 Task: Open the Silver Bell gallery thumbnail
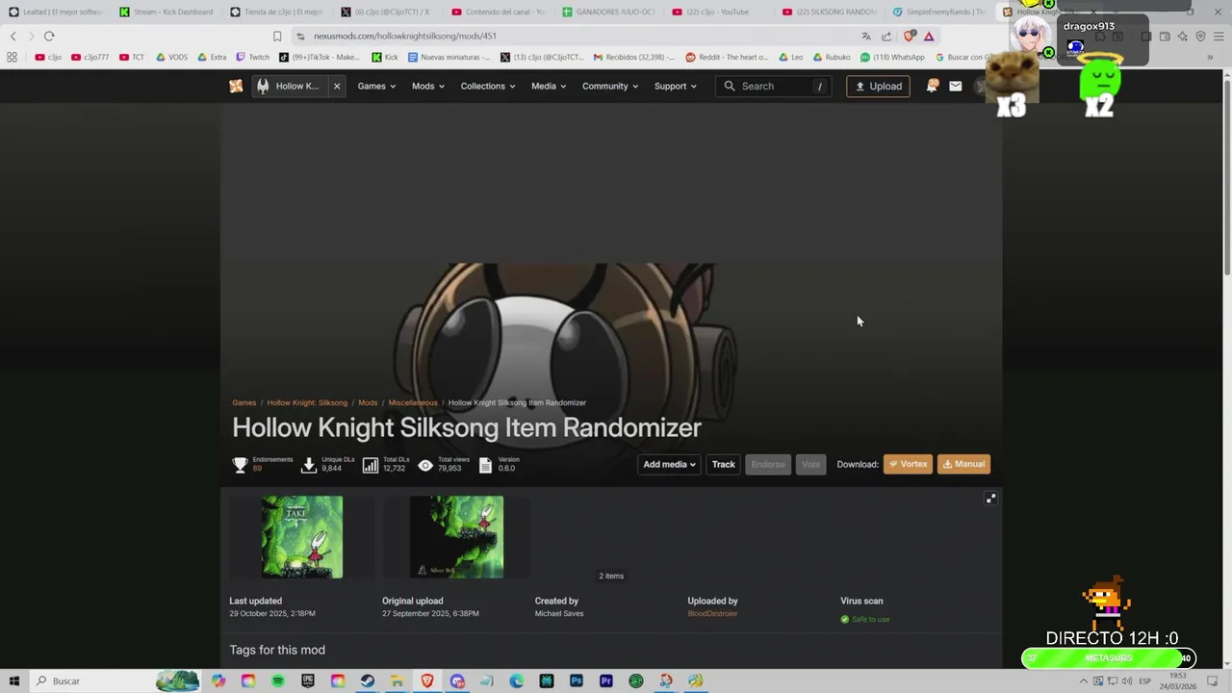click(x=456, y=537)
